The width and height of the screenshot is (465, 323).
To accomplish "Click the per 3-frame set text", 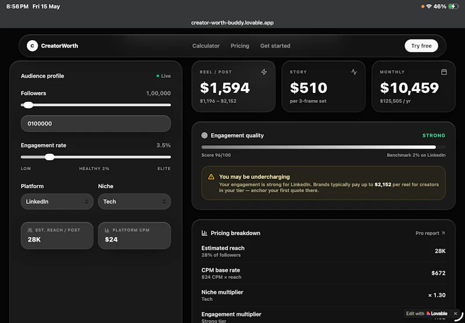I will coord(308,101).
